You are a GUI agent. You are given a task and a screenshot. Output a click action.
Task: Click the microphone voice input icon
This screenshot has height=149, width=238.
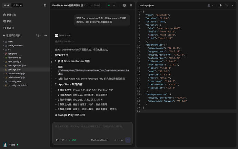121,140
